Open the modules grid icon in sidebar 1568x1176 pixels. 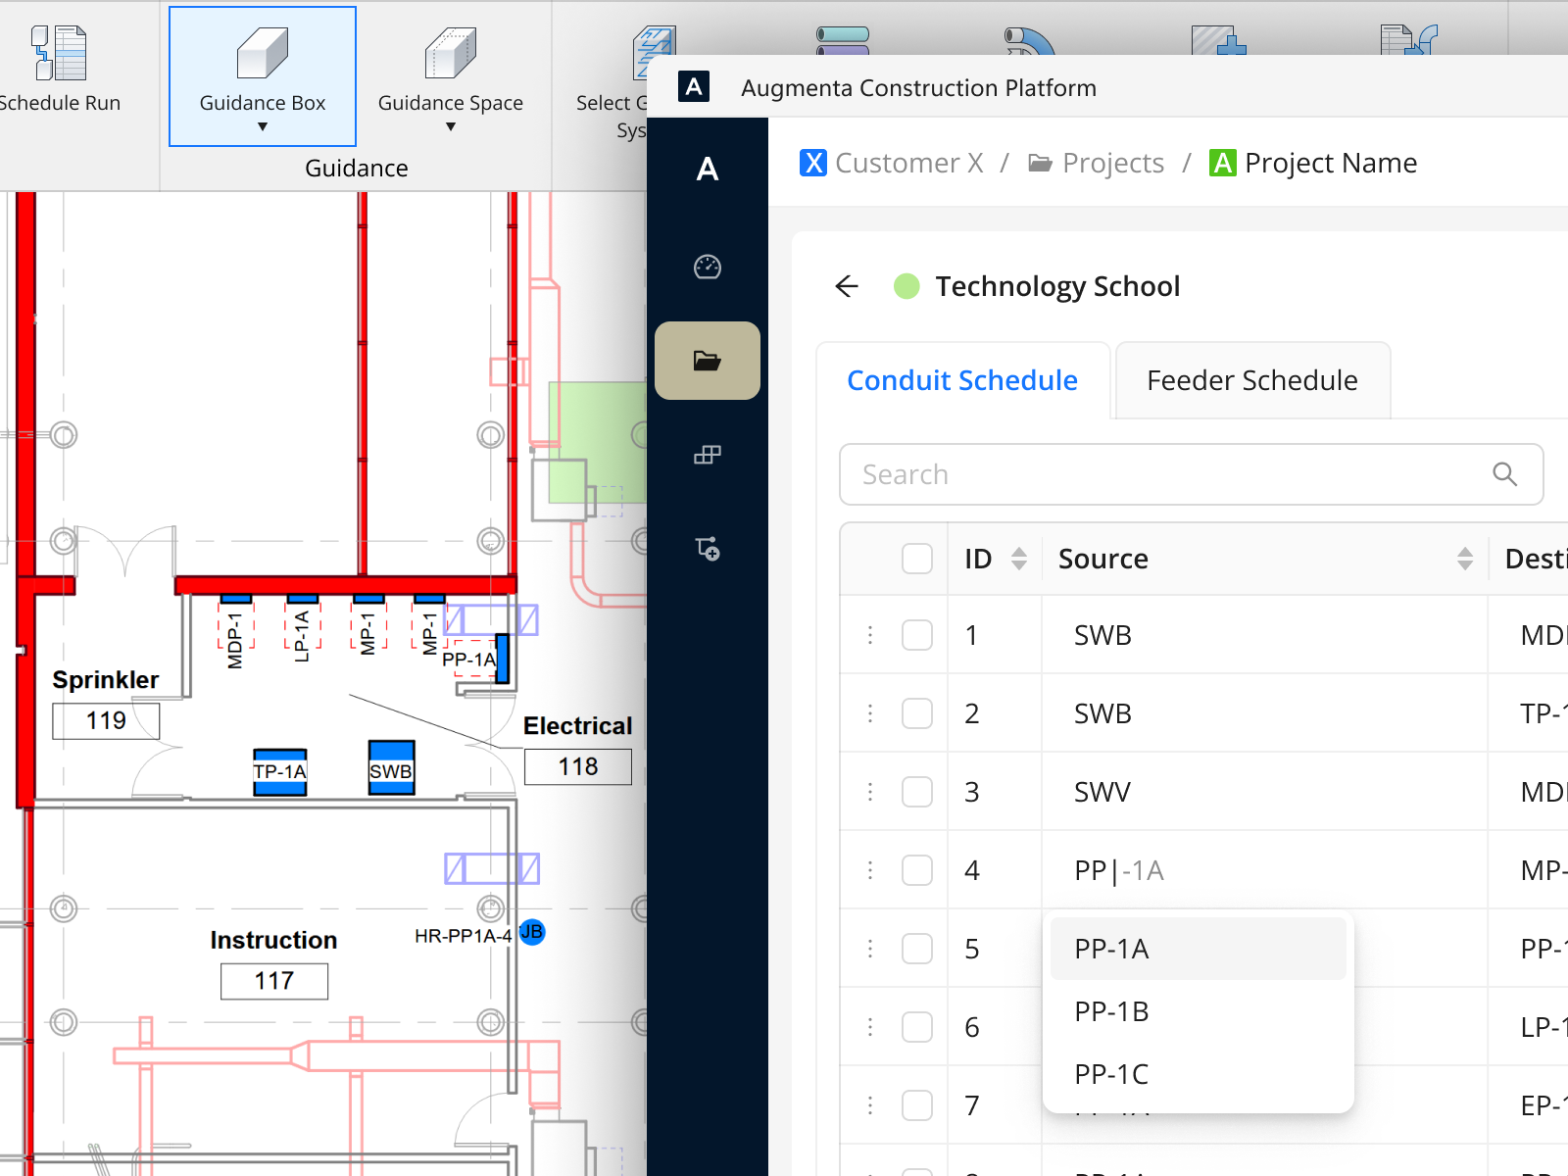point(707,454)
